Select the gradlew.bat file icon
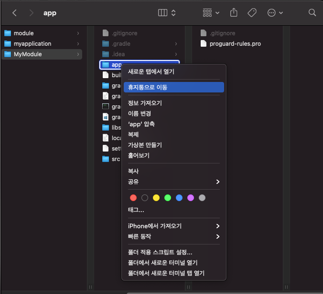Screen dimensions: 323x294 point(106,117)
